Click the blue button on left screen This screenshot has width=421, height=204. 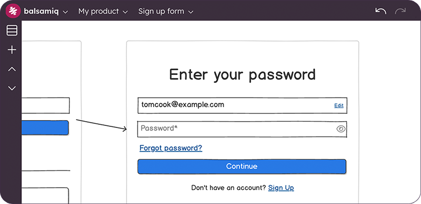coord(45,128)
